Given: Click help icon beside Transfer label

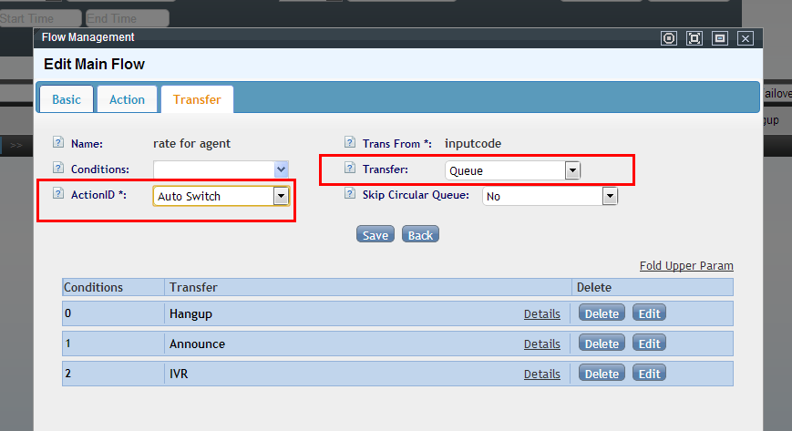Looking at the screenshot, I should coord(350,169).
